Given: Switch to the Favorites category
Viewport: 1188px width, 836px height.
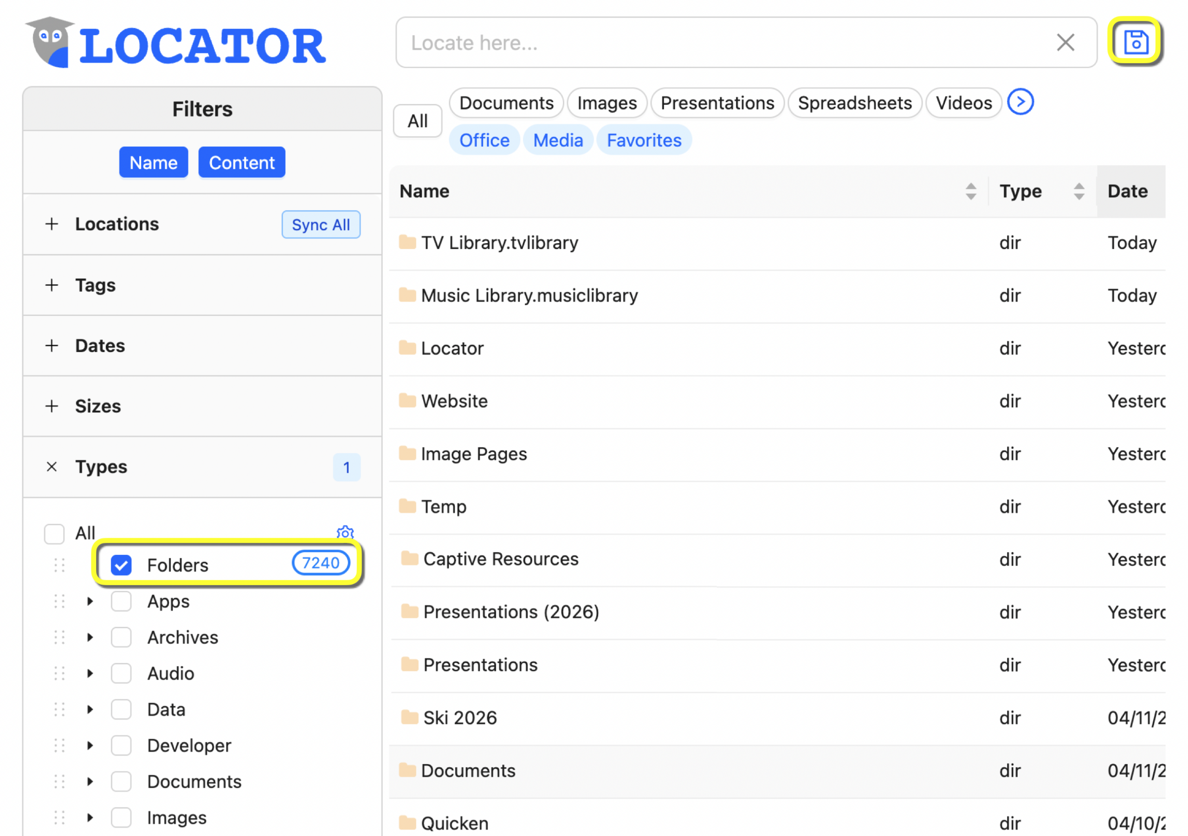Looking at the screenshot, I should [x=644, y=140].
